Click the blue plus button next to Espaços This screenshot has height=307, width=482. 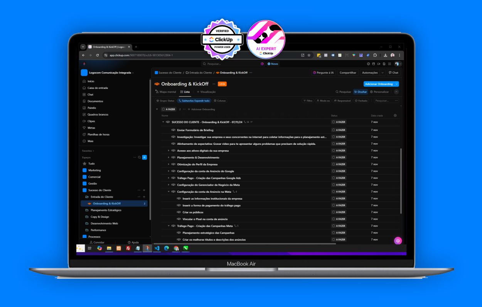(145, 157)
